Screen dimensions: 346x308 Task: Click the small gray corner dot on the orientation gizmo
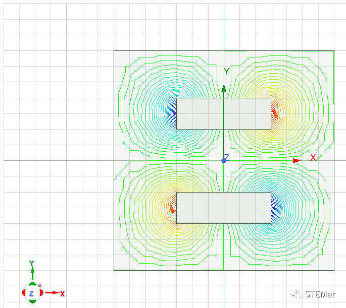pos(40,285)
